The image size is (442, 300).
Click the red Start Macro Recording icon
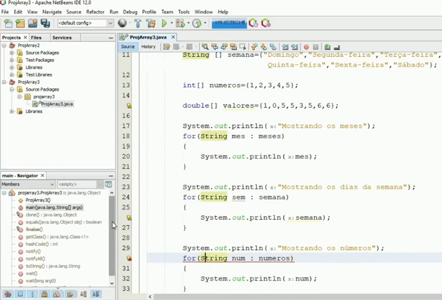point(306,47)
